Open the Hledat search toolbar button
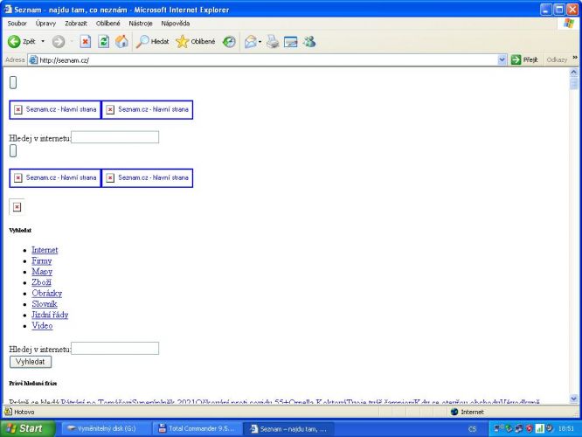The image size is (582, 437). 152,42
